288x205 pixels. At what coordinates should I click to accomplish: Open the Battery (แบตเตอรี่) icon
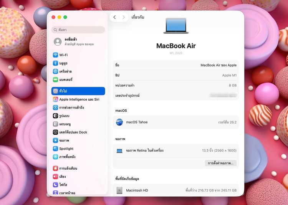55,79
